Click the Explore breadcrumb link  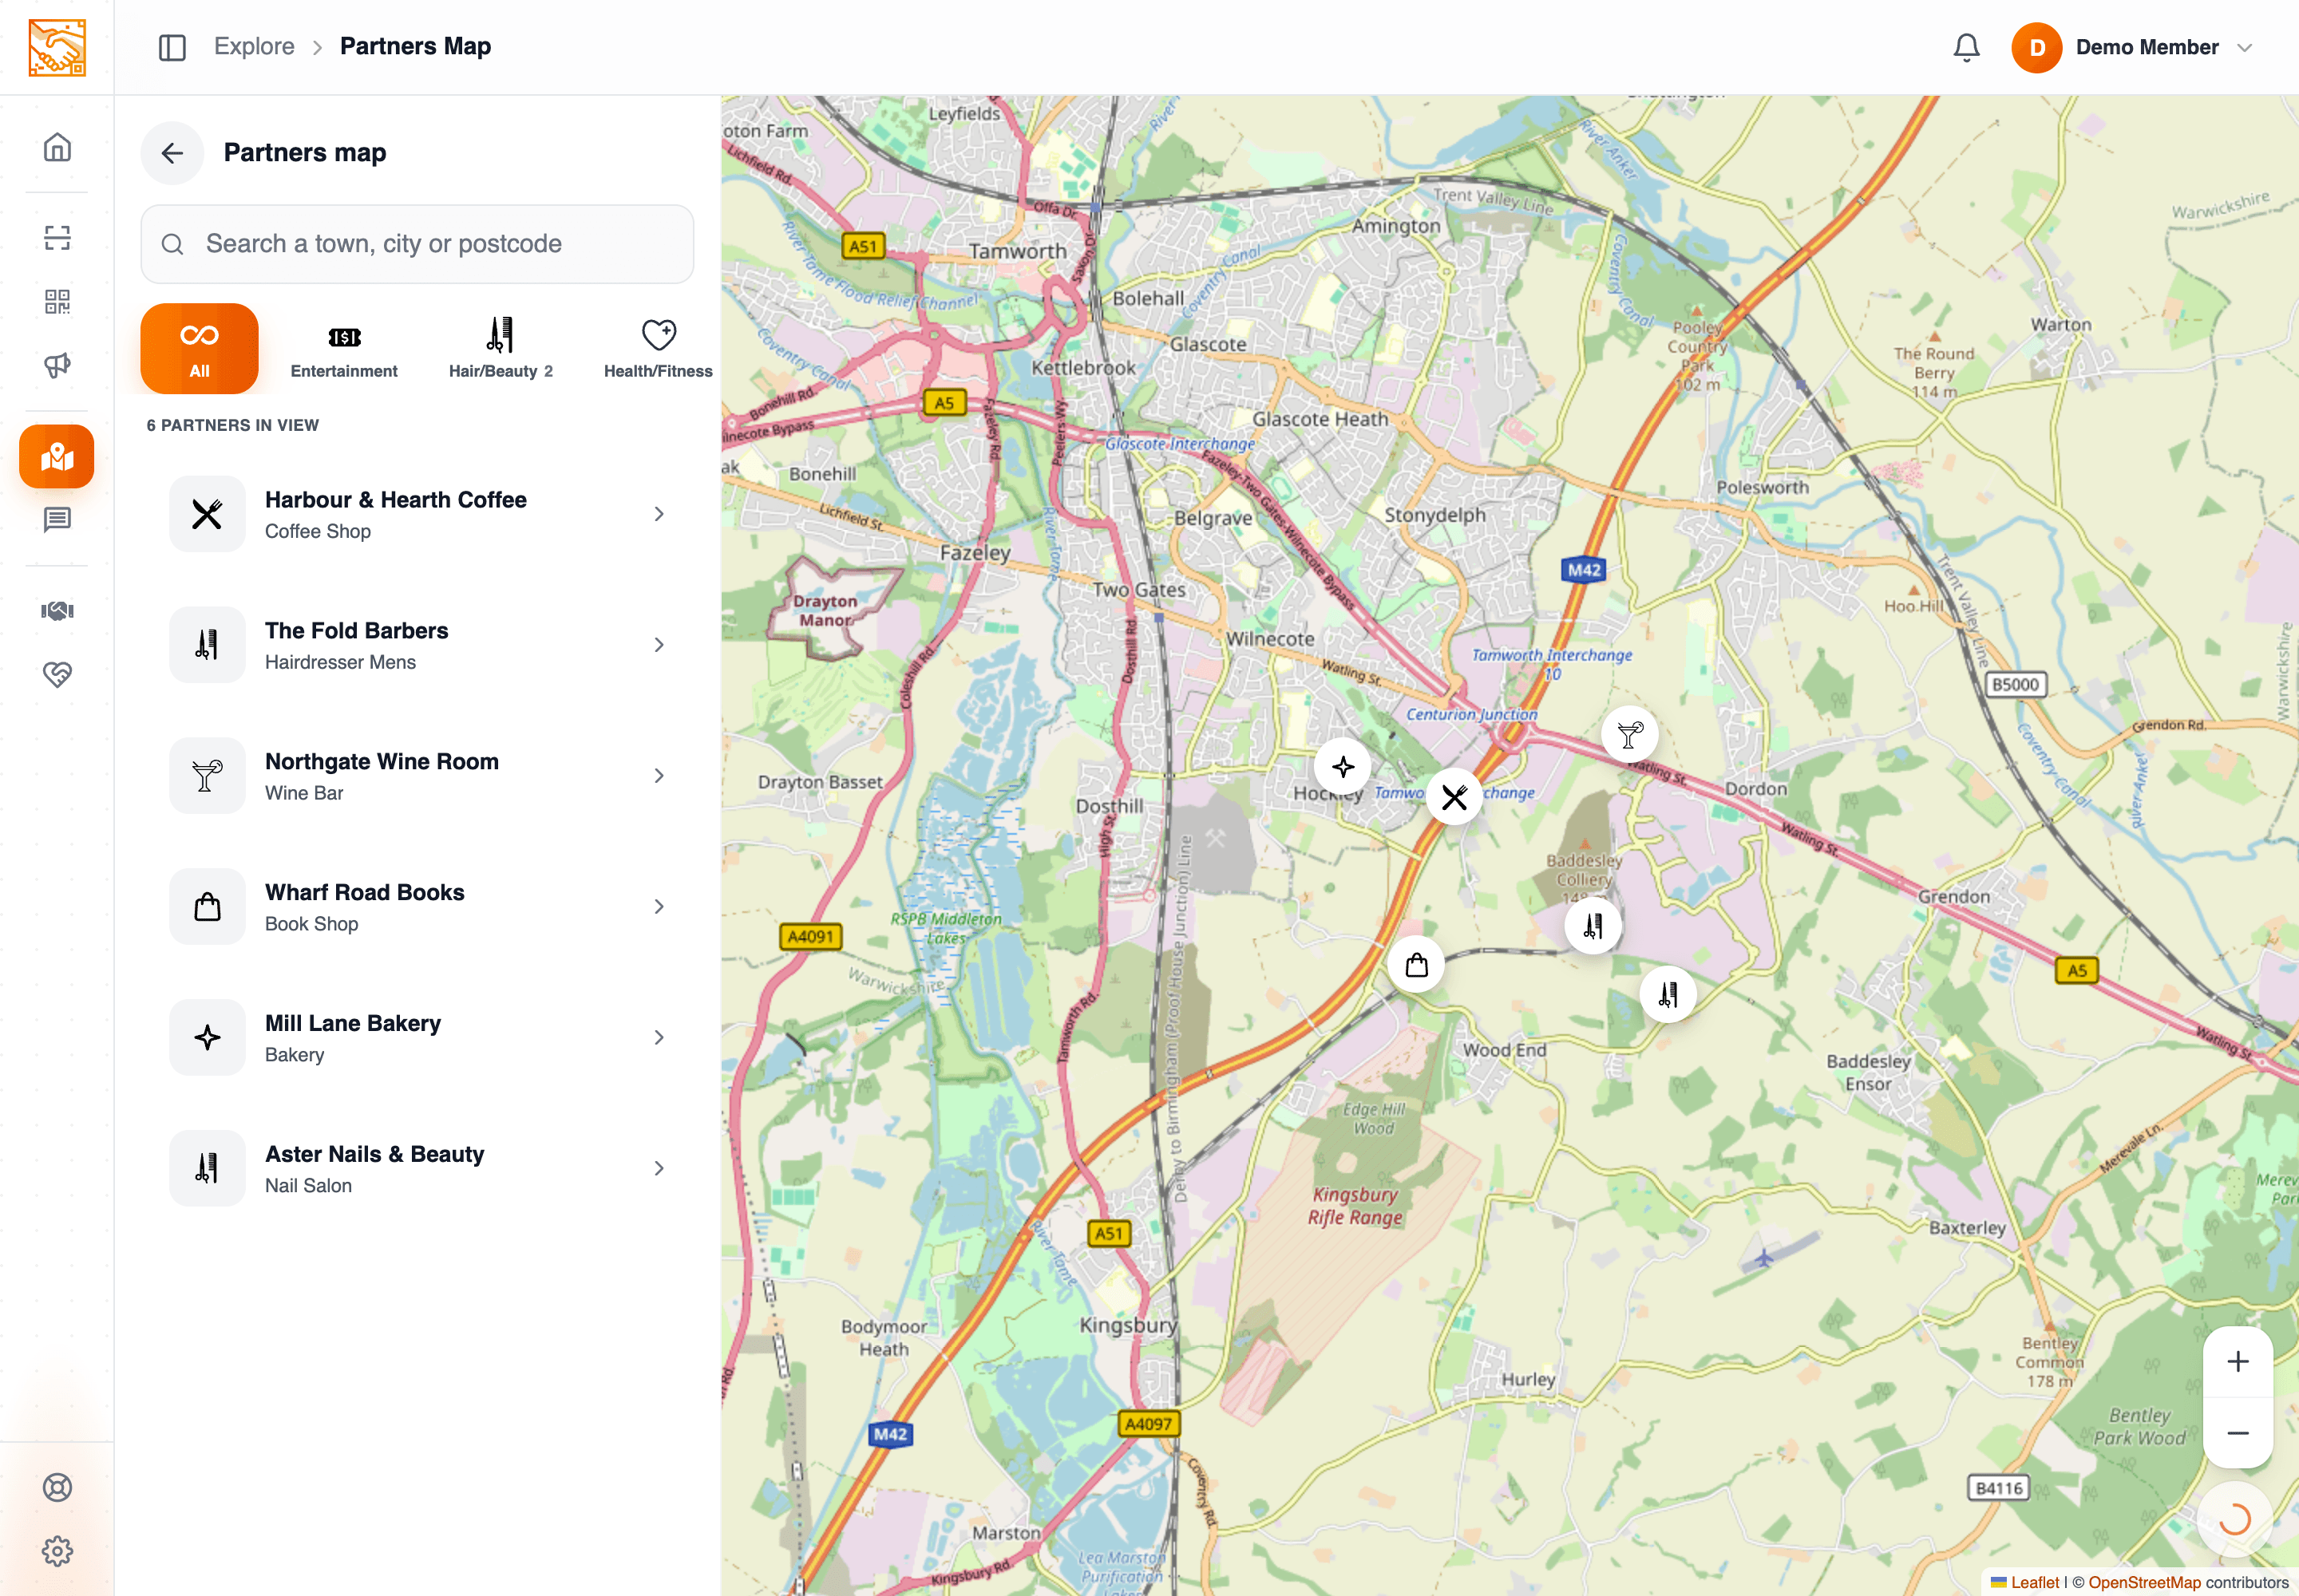[254, 47]
